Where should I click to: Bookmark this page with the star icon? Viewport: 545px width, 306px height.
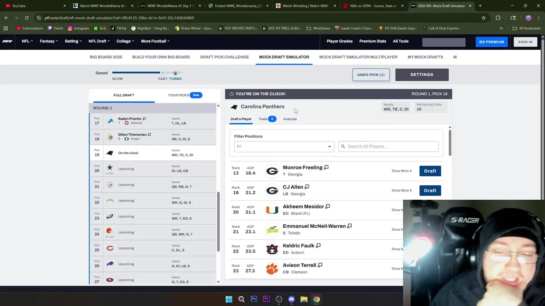[x=484, y=18]
